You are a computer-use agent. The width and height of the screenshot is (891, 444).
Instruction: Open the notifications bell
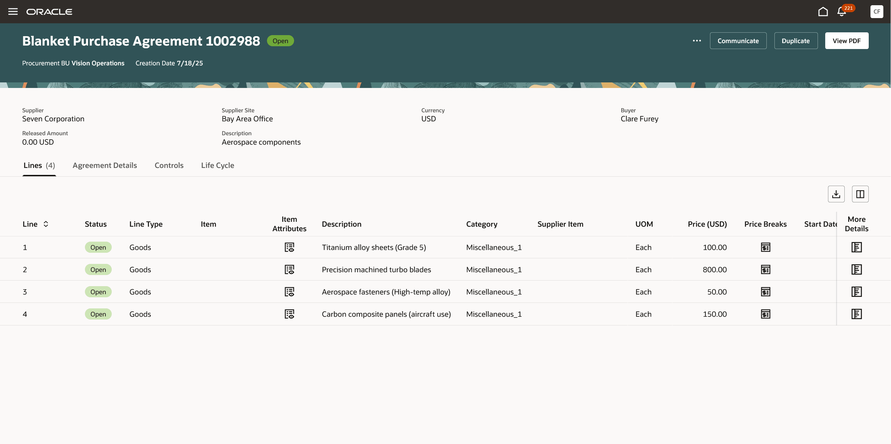[842, 12]
